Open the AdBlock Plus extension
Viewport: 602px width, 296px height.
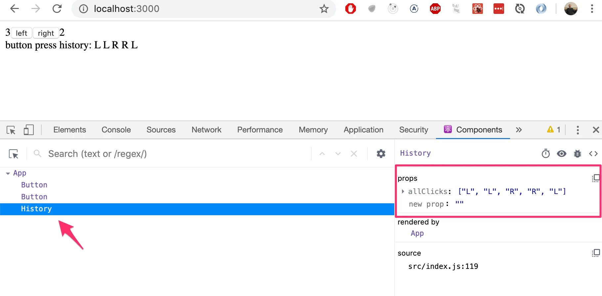(435, 9)
